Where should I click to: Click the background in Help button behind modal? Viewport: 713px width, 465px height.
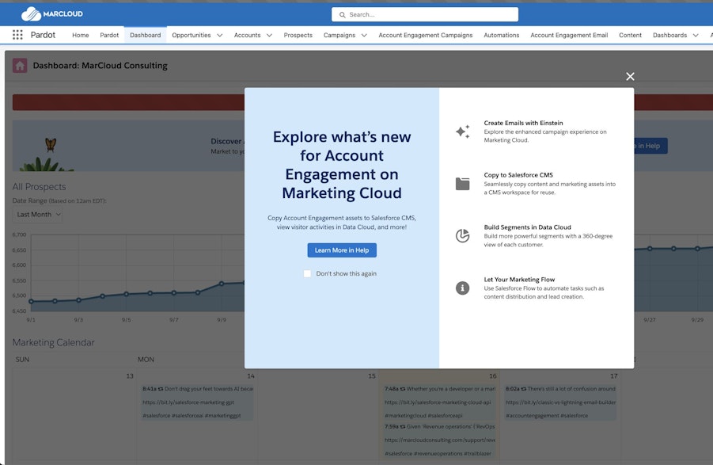(x=650, y=146)
